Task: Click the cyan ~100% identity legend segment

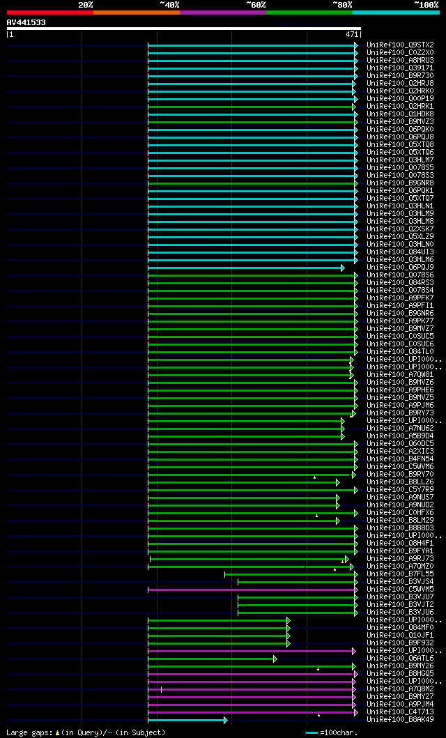Action: click(x=396, y=13)
